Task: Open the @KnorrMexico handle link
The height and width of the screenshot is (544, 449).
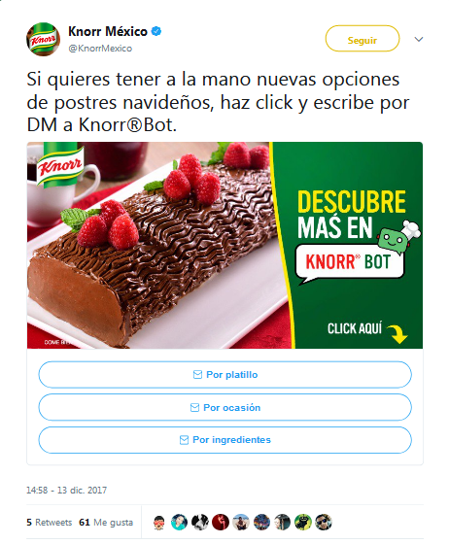Action: pos(100,49)
